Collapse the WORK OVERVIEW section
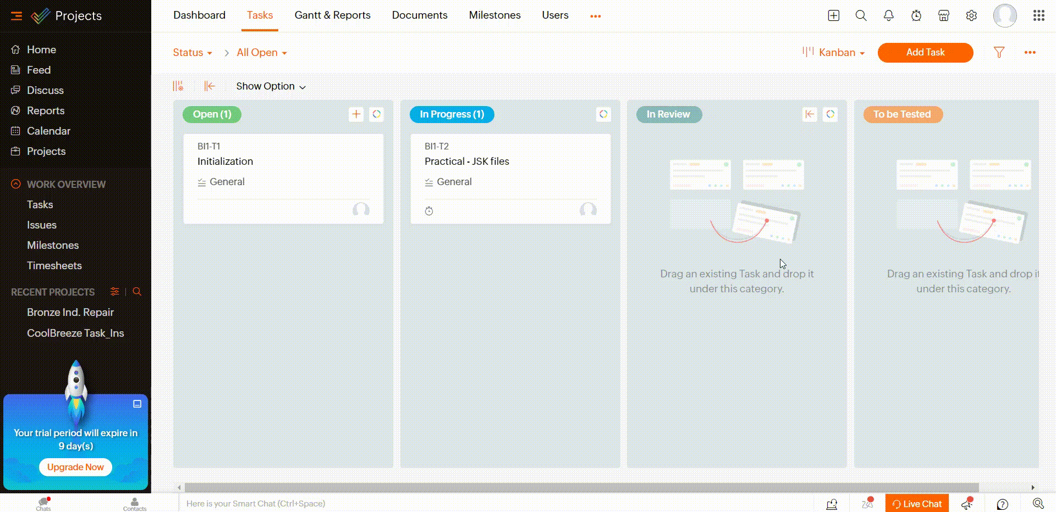The width and height of the screenshot is (1056, 512). pyautogui.click(x=16, y=184)
